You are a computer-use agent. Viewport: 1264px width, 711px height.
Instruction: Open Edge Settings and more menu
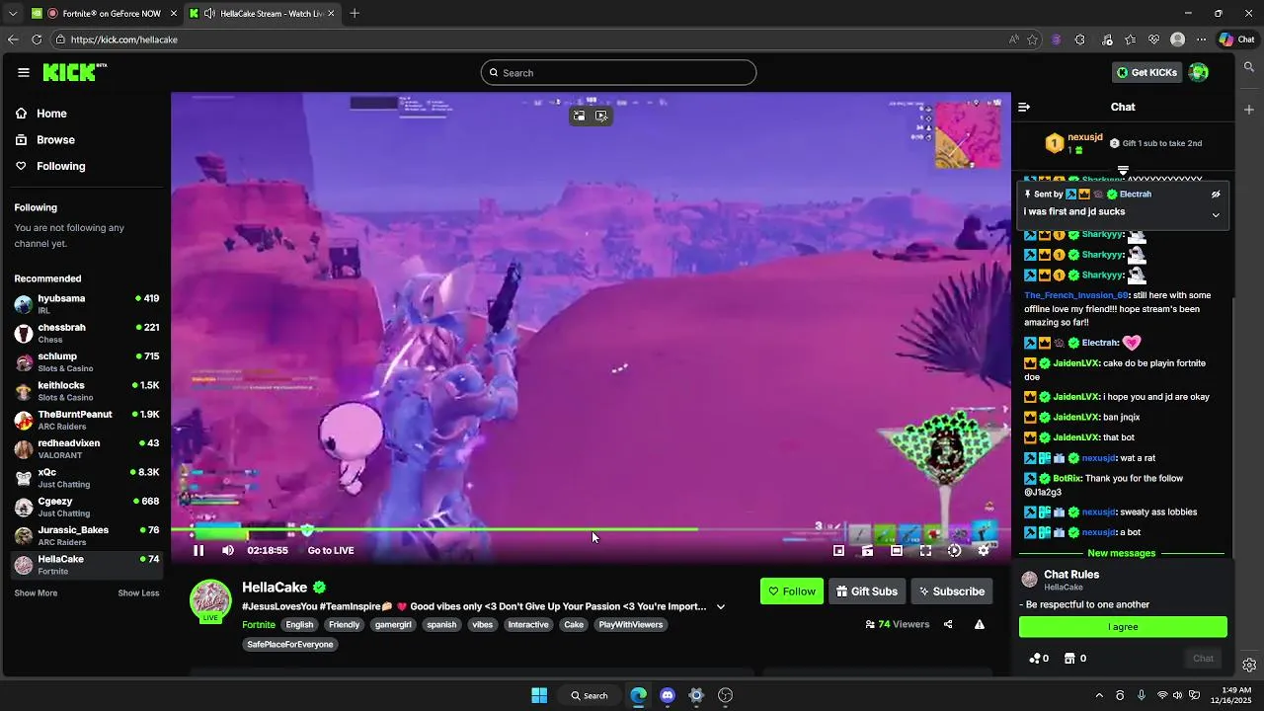[1201, 39]
